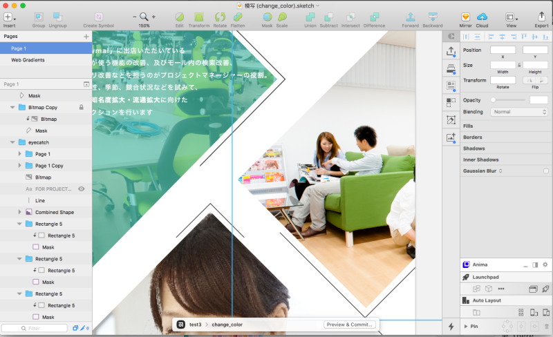The image size is (553, 337).
Task: Expand the Page 1 layer folder
Action: point(20,154)
